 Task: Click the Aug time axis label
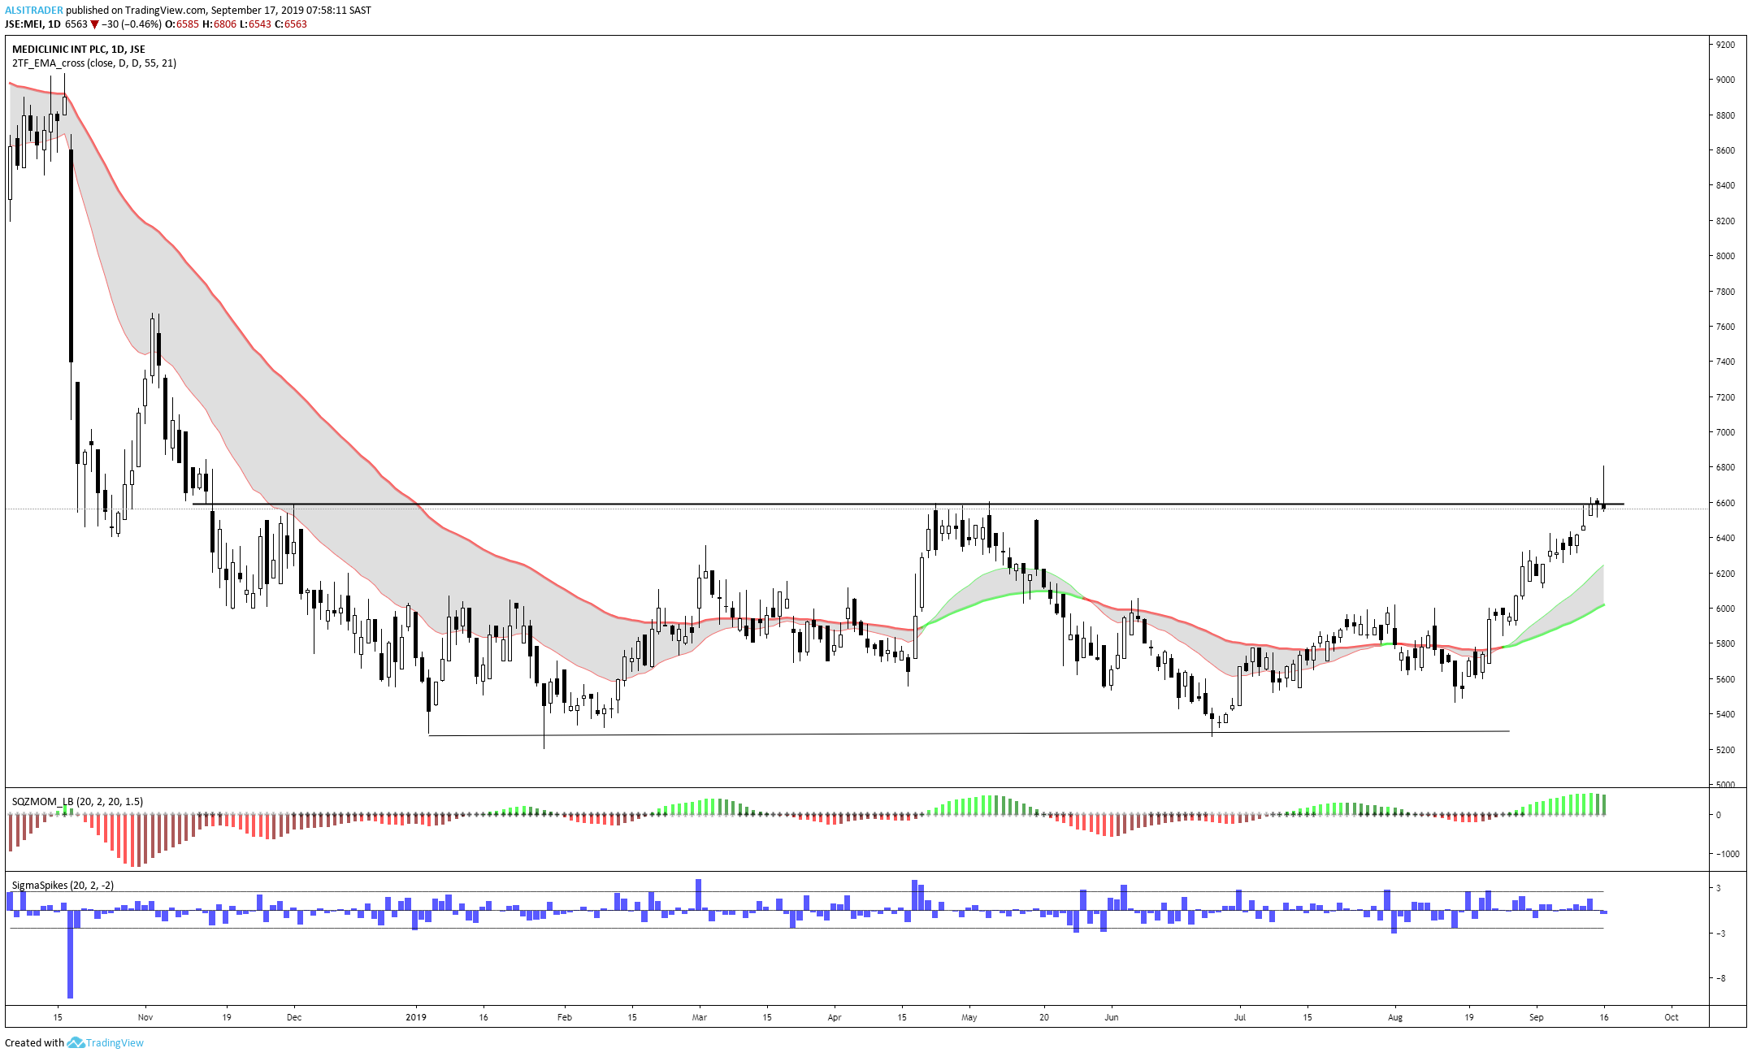(x=1395, y=1017)
